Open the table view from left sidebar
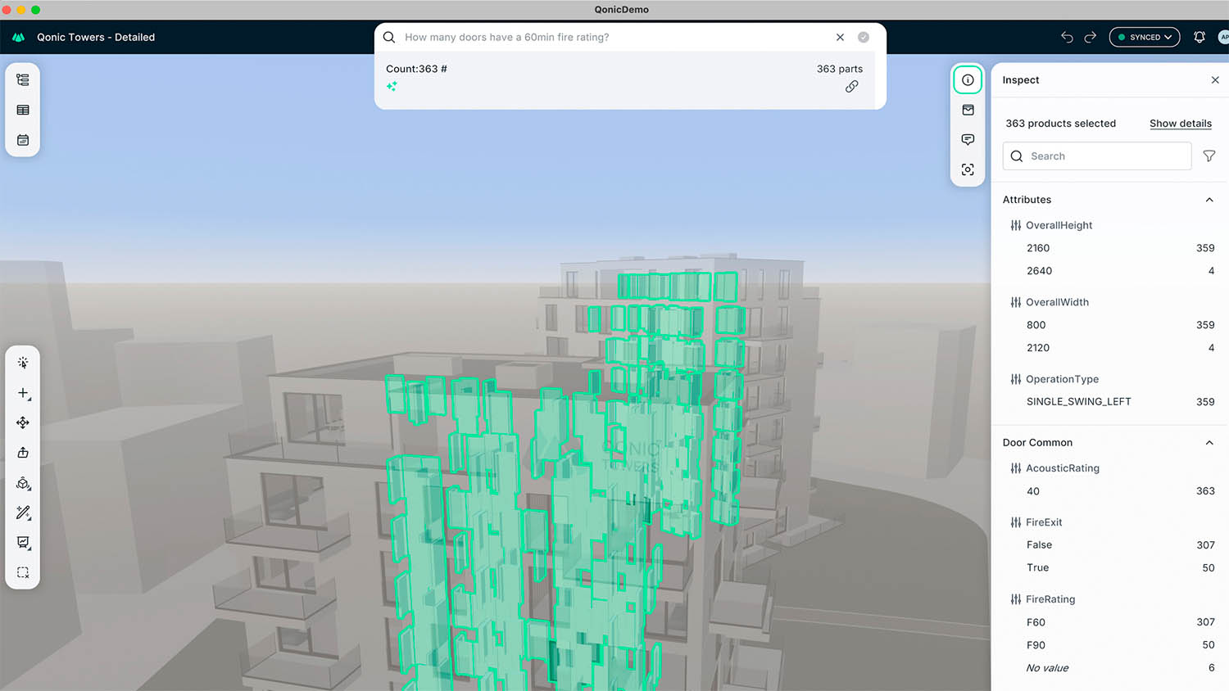This screenshot has width=1229, height=691. 23,110
